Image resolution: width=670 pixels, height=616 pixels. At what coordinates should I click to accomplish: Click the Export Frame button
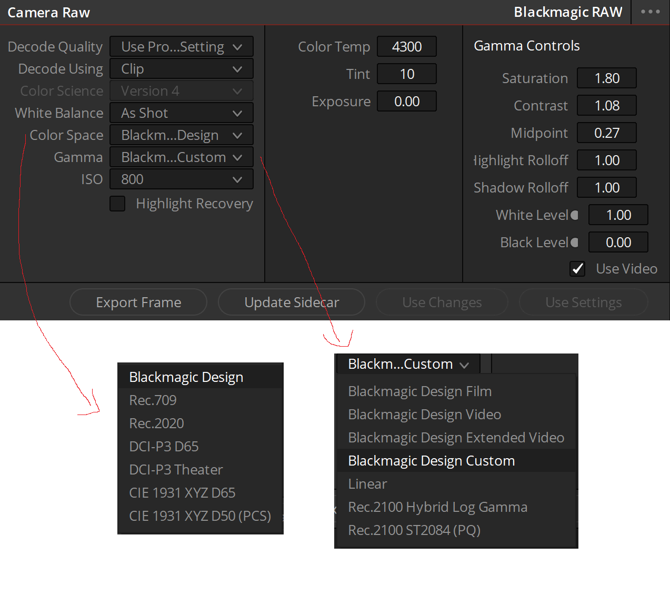[x=138, y=302]
